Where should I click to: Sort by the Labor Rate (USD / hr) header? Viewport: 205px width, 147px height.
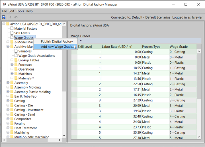pyautogui.click(x=121, y=47)
